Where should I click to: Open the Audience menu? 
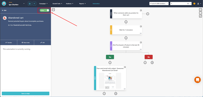pos(70,4)
